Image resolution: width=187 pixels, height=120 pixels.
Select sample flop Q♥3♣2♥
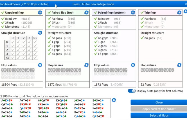(x=43, y=108)
